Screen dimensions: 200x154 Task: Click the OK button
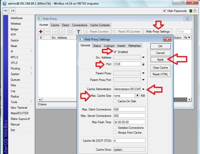coord(160,46)
